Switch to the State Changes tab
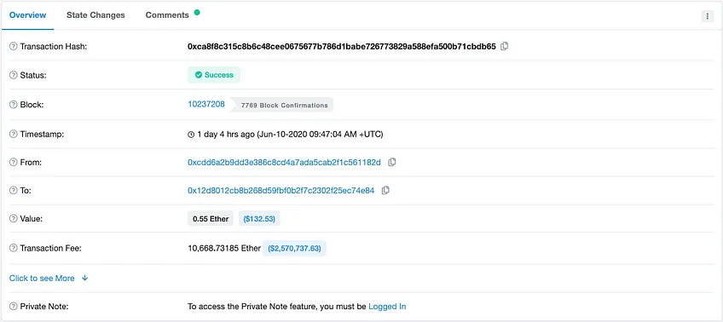This screenshot has height=322, width=723. [x=95, y=15]
